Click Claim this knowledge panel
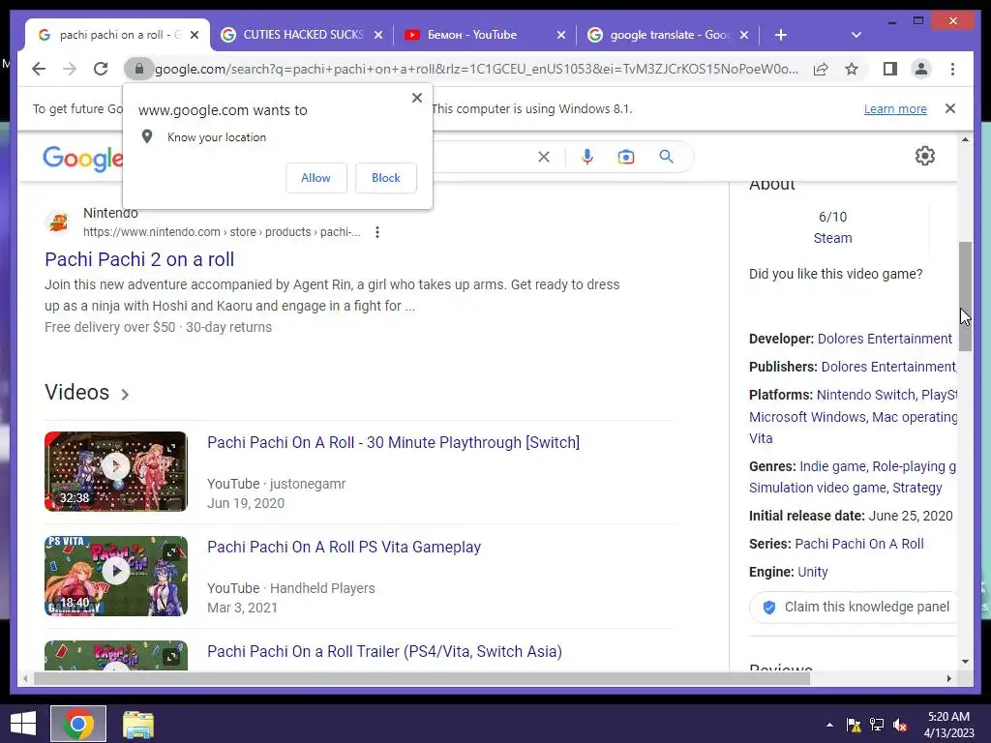The width and height of the screenshot is (991, 743). (856, 608)
